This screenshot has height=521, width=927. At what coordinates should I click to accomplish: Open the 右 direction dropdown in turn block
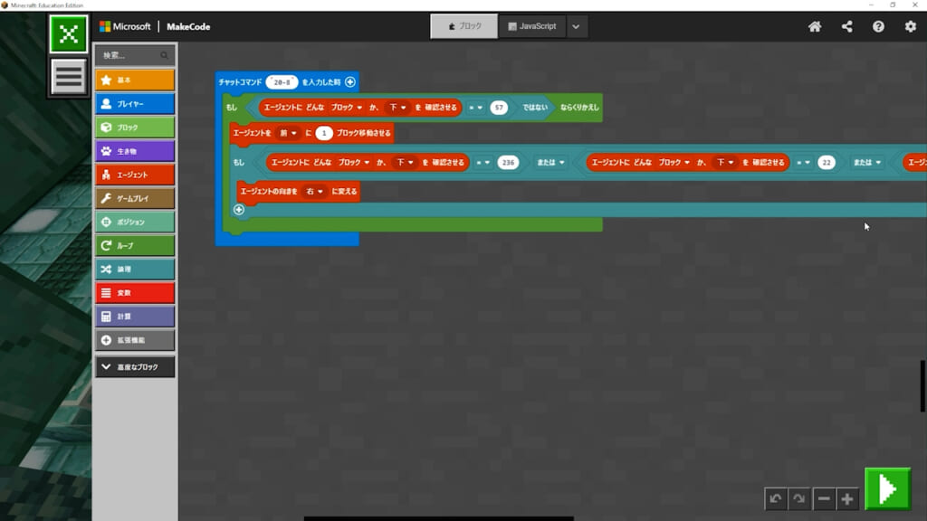[x=314, y=192]
